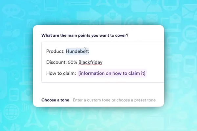Click the underlined word Blackfriday
Screen dimensions: 197x131
click(x=91, y=62)
